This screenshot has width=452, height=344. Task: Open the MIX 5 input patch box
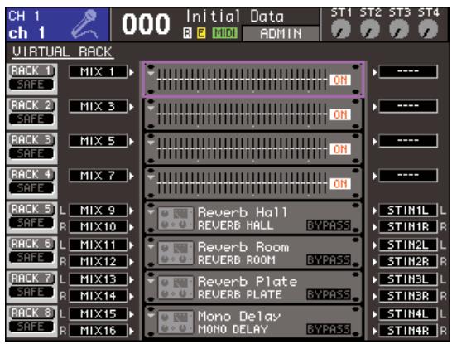99,141
